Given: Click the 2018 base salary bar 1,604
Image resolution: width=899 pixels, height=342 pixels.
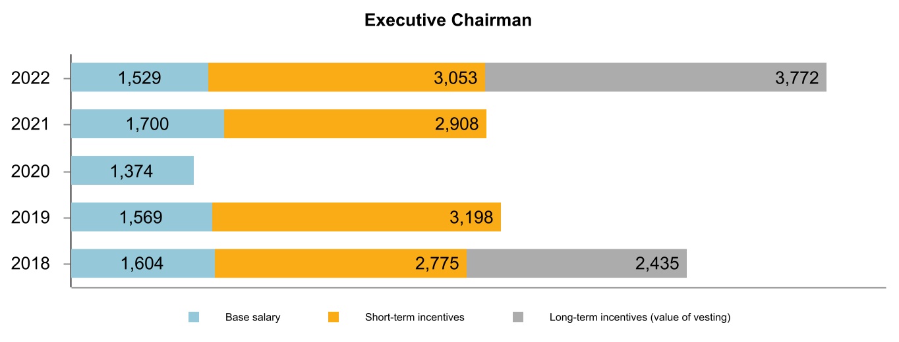Looking at the screenshot, I should click(x=143, y=264).
